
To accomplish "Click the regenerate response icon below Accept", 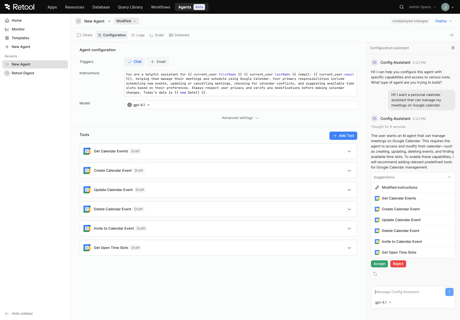I will coord(375,274).
